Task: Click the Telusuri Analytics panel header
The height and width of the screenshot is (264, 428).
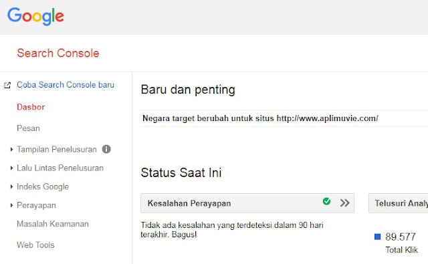Action: [399, 203]
